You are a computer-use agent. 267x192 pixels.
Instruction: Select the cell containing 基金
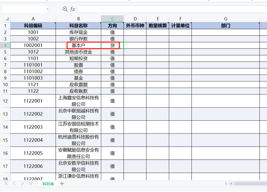(78, 78)
